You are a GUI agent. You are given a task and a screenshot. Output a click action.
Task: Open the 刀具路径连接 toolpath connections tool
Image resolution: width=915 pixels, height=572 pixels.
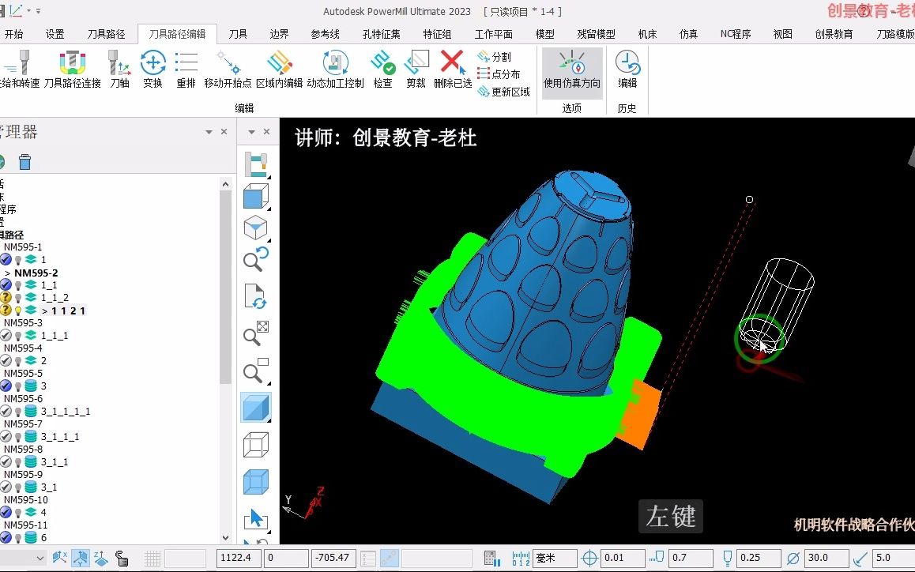[73, 70]
